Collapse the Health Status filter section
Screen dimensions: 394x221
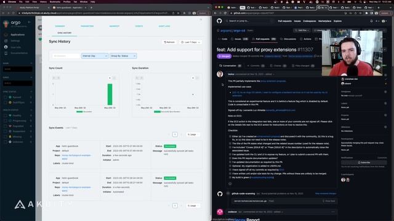pyautogui.click(x=31, y=110)
